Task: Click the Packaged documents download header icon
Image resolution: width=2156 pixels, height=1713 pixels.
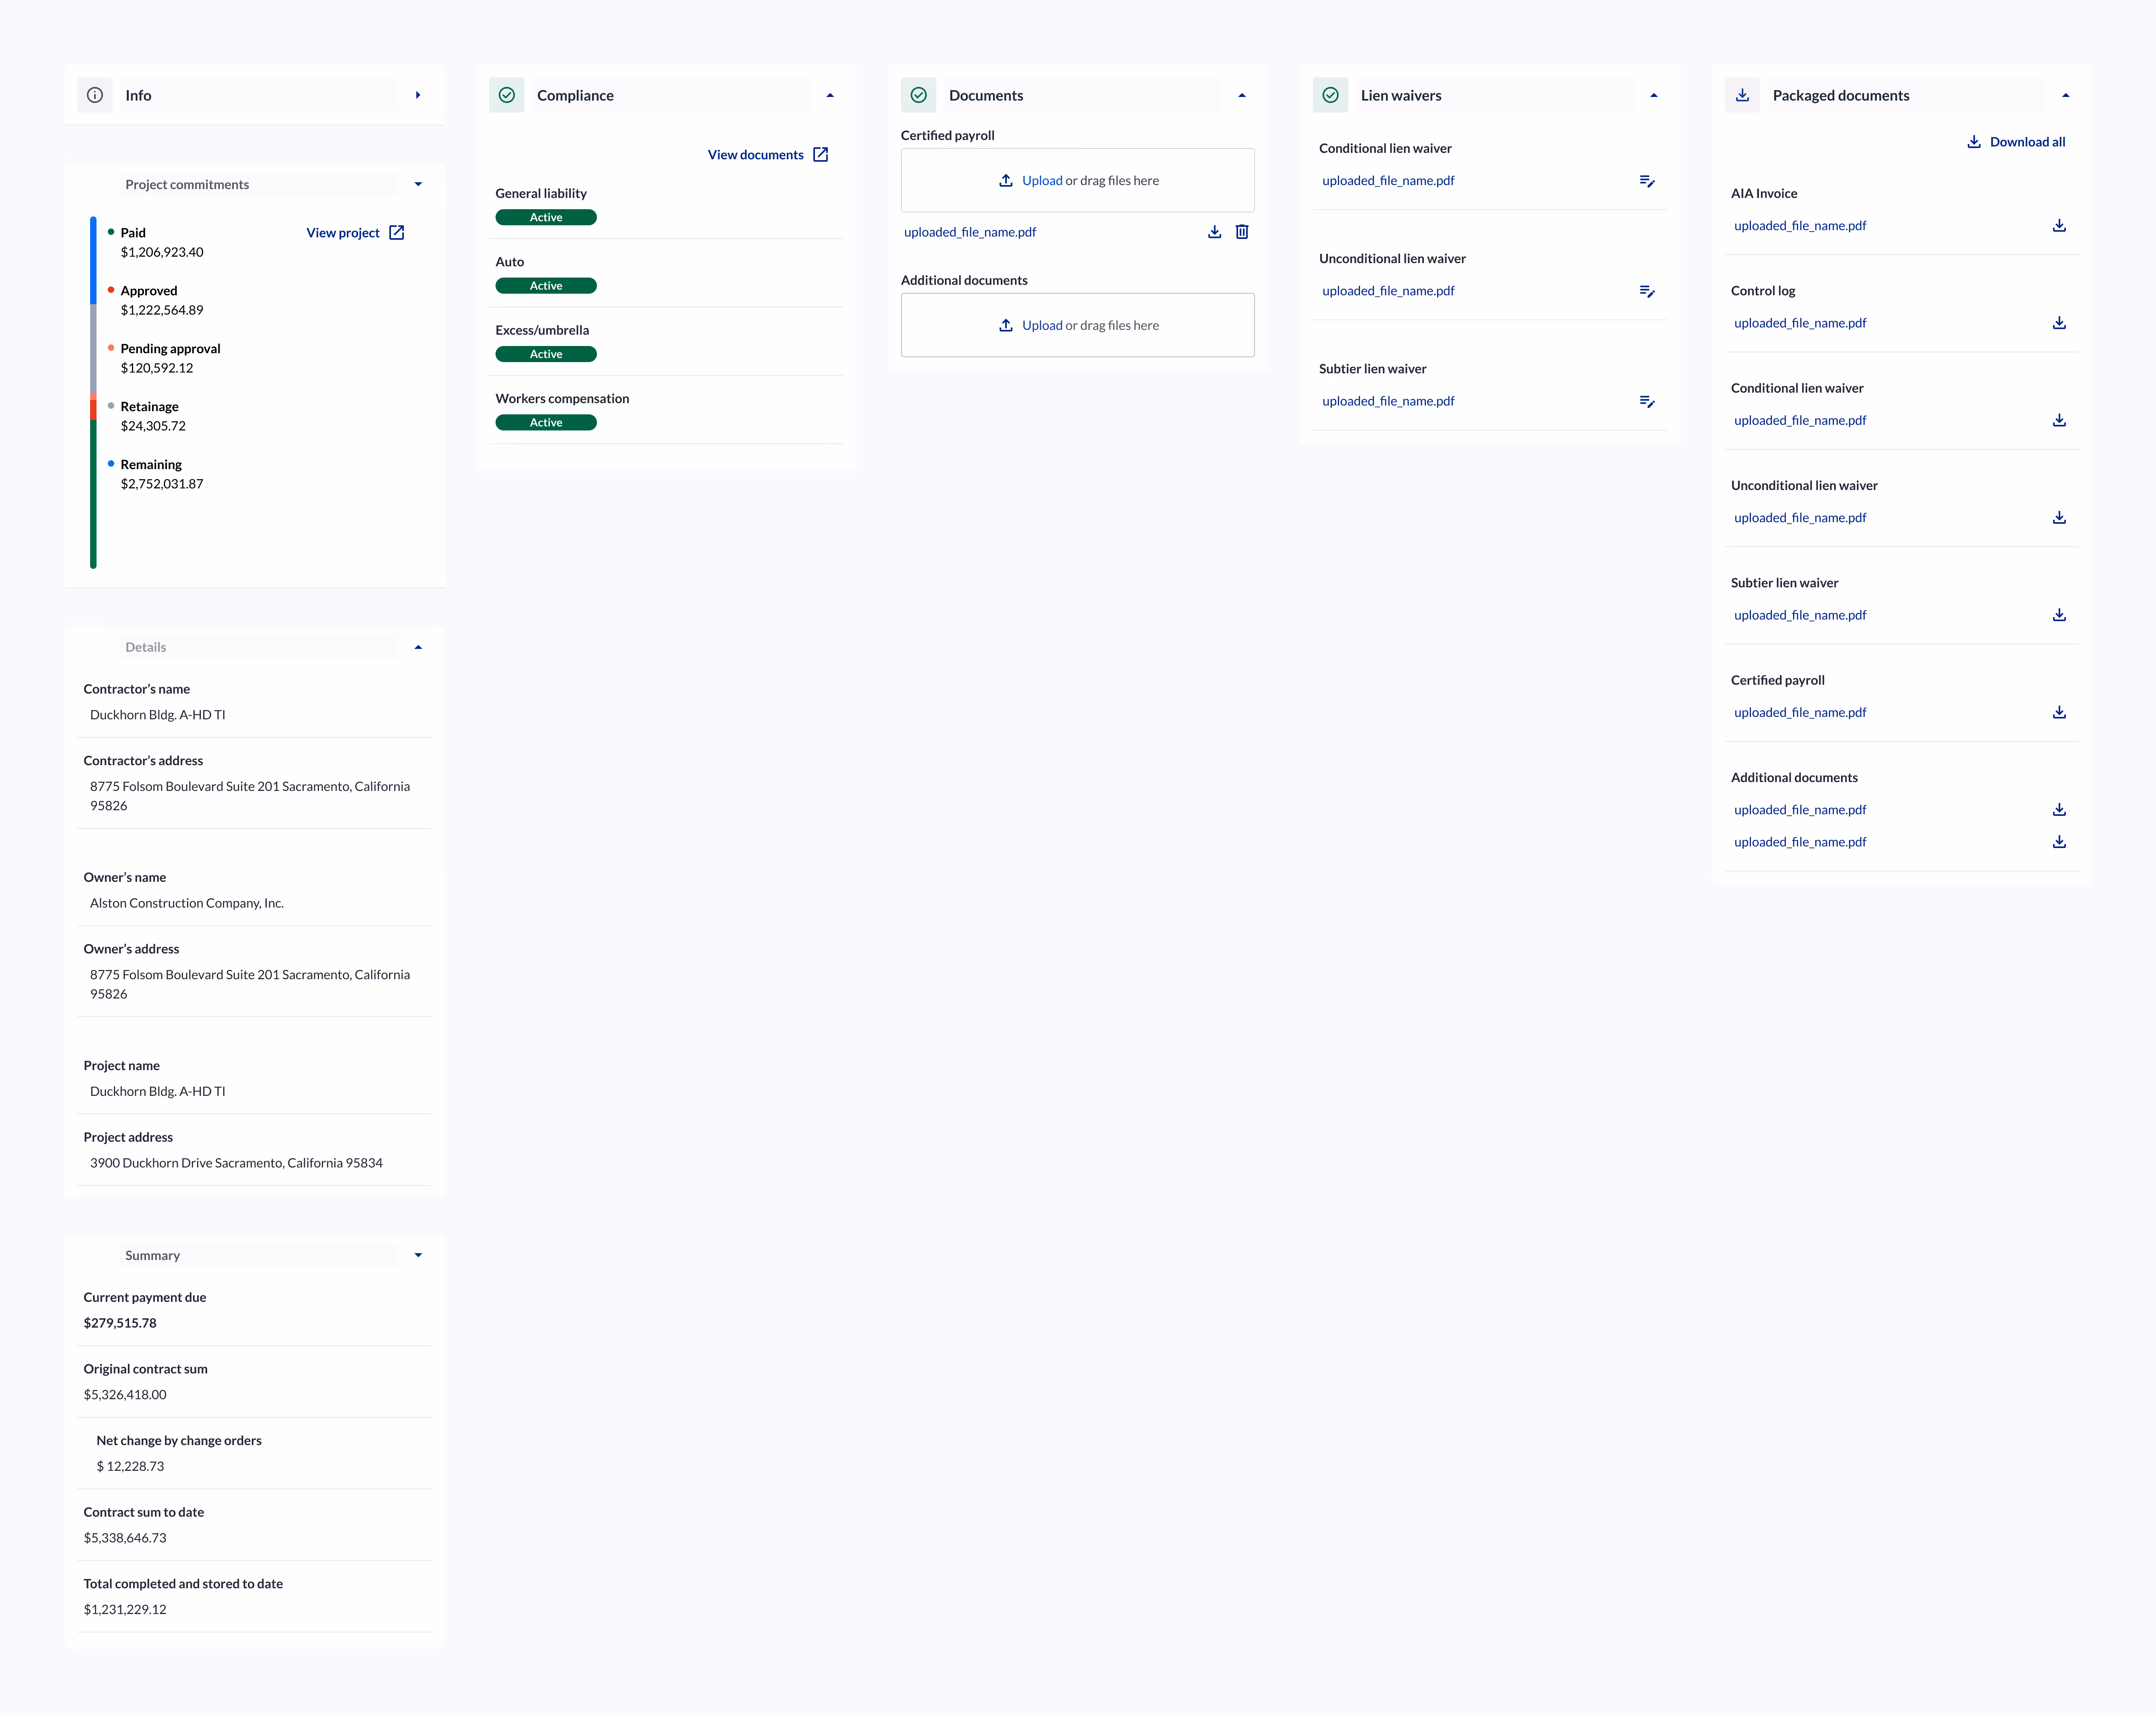Action: (1742, 95)
